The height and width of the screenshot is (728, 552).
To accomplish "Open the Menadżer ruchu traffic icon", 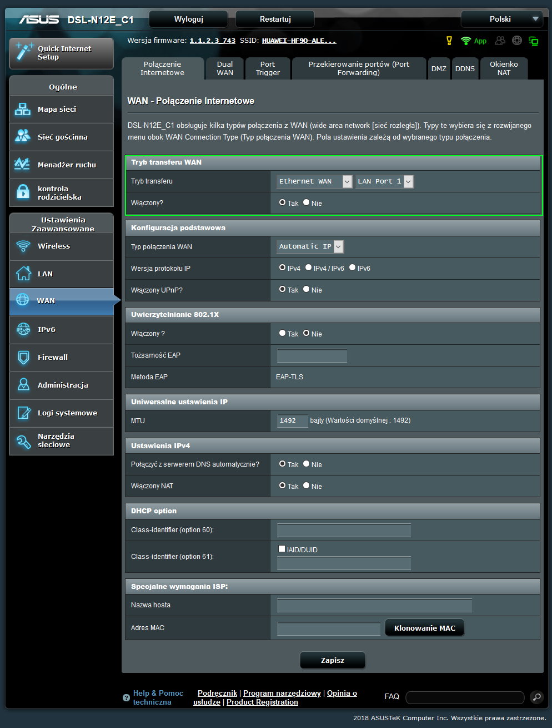I will tap(23, 164).
